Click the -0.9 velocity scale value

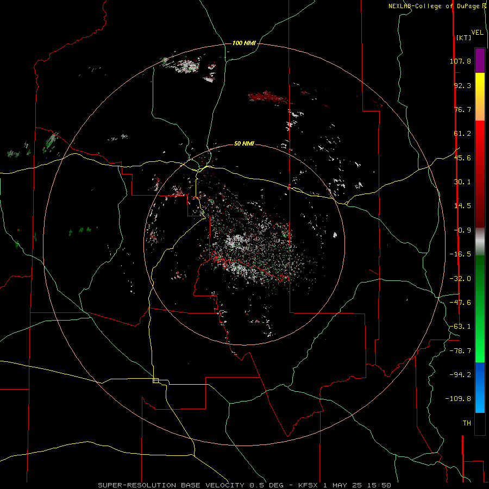coord(462,230)
